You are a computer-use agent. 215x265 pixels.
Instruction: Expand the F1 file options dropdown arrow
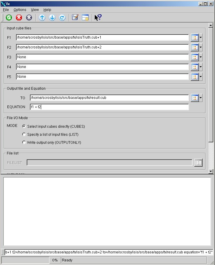[201, 38]
